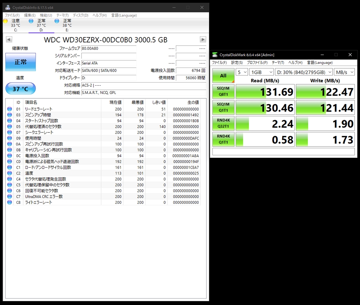Click the comment box below CrystalDiskMark results
The image size is (360, 305).
[x=284, y=151]
